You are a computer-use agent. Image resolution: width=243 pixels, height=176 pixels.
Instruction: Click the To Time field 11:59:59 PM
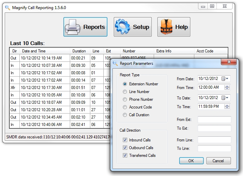coord(214,106)
